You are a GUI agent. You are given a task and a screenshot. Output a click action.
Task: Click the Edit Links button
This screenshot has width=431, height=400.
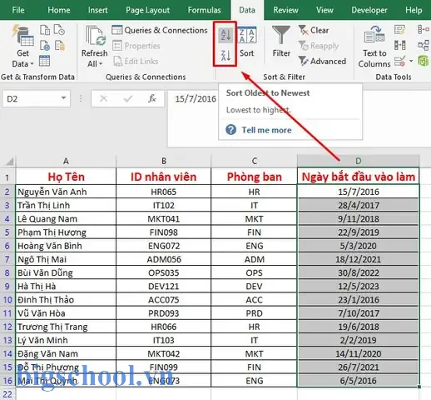[136, 61]
